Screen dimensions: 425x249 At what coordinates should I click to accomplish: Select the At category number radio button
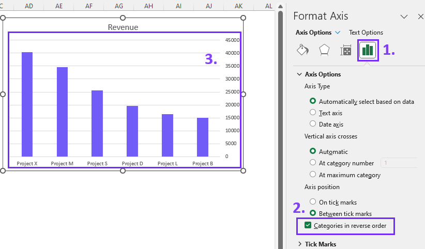click(313, 162)
